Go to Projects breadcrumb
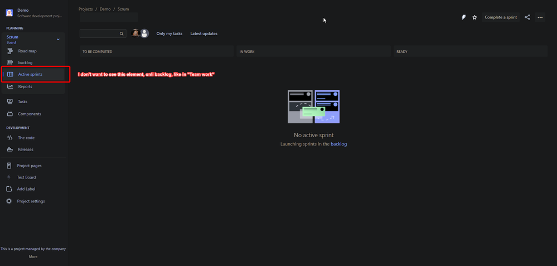557x266 pixels. [86, 9]
